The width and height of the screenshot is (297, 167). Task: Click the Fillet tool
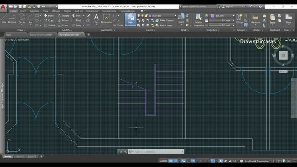click(77, 20)
